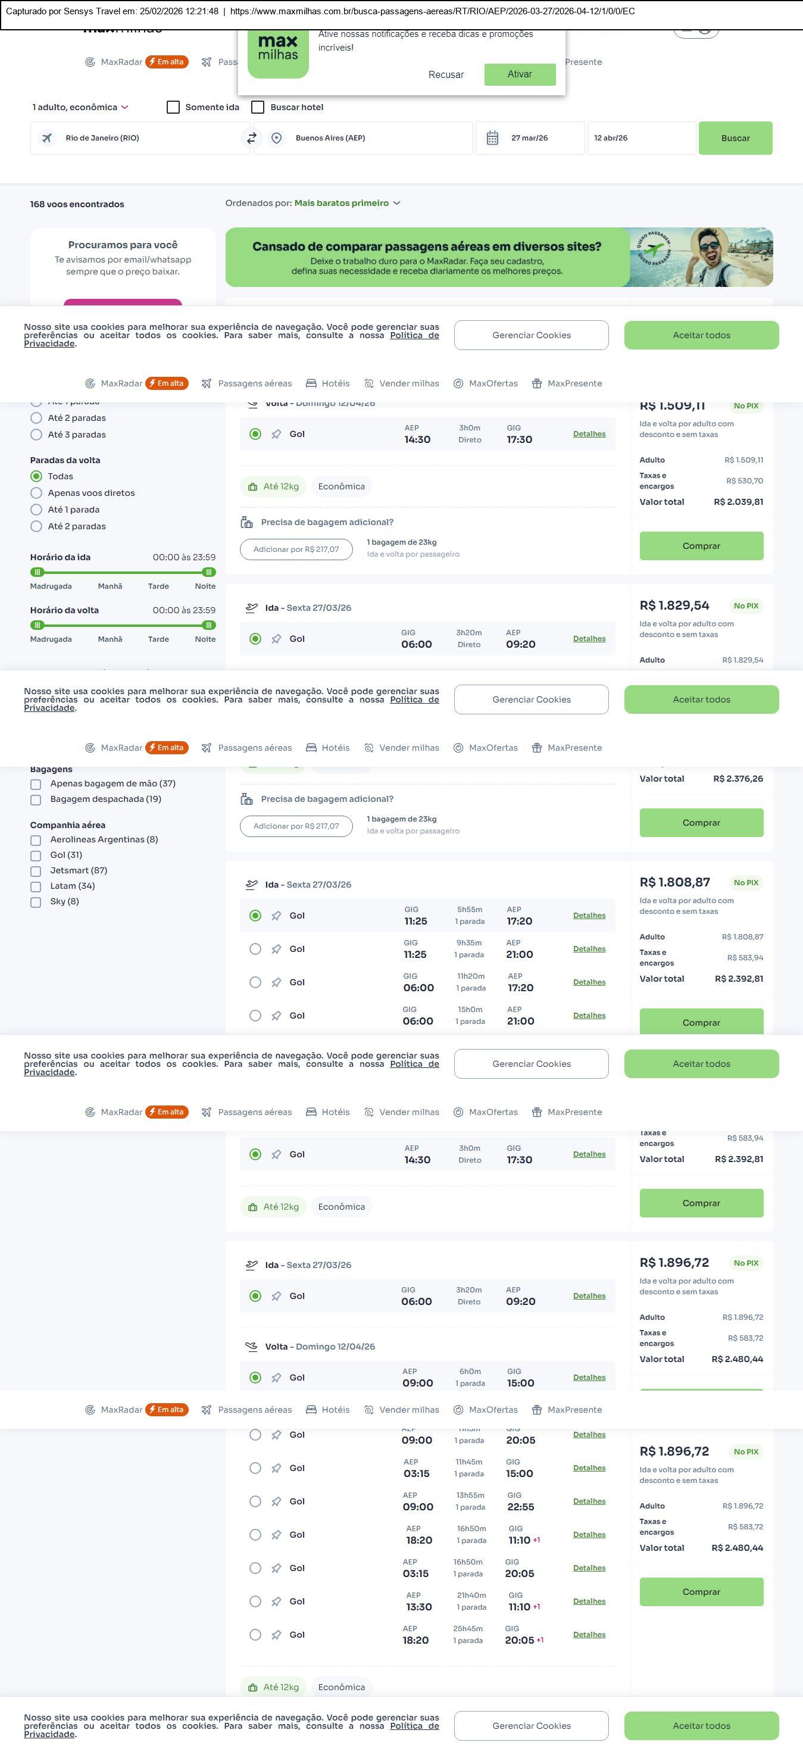Click location pin icon in Buenos Aires field

coord(277,138)
